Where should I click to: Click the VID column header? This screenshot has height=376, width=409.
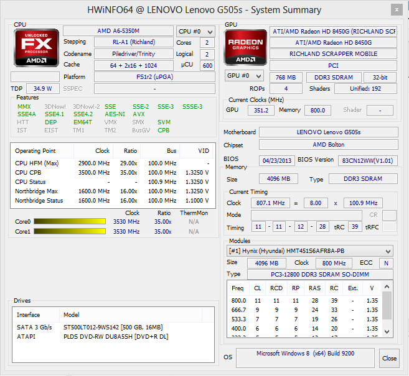click(197, 151)
